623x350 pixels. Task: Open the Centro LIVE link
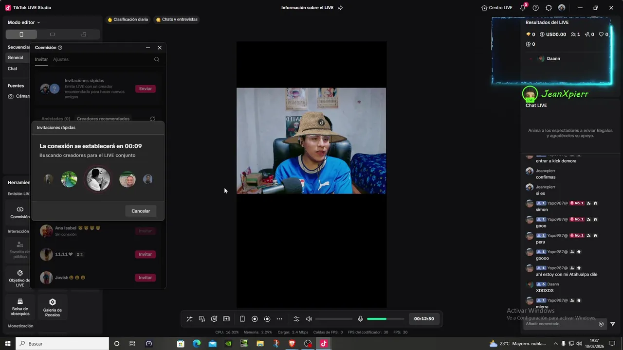(x=497, y=8)
